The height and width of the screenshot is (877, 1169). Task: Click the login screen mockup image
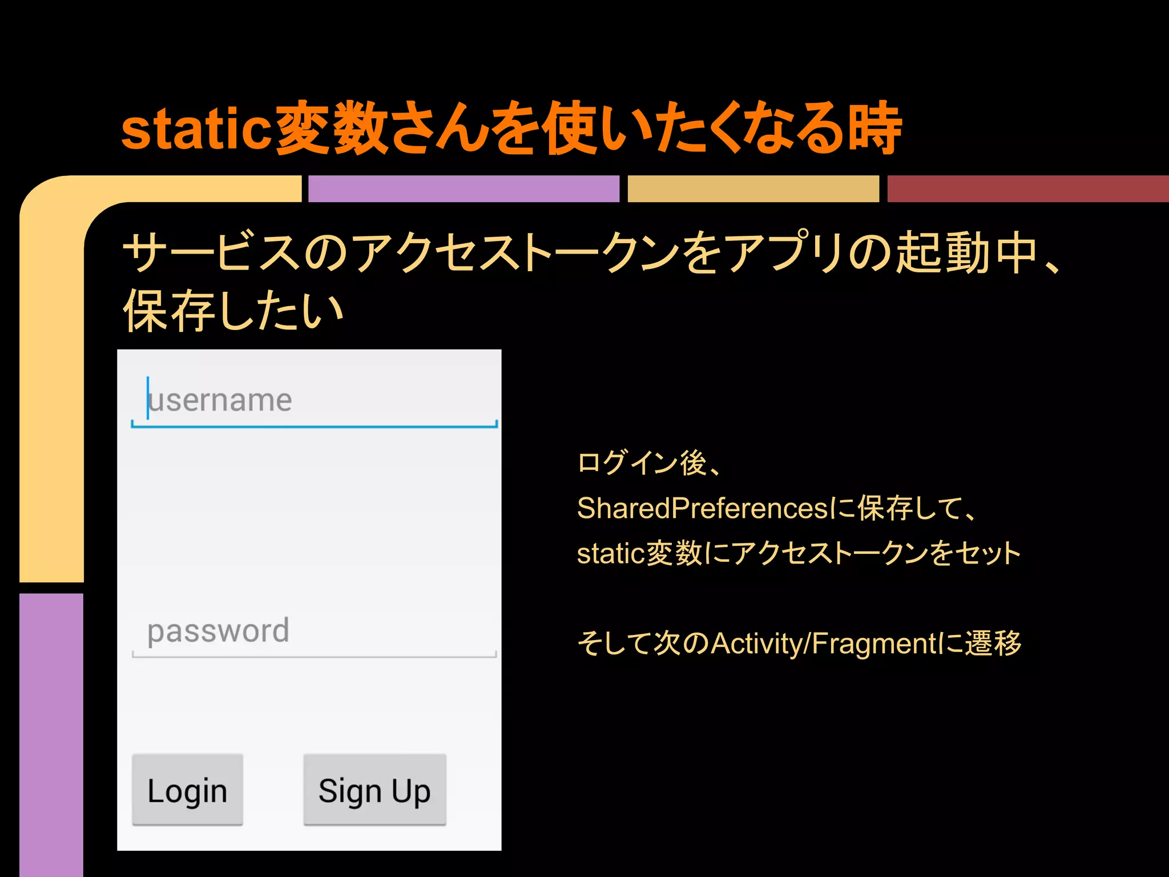point(309,600)
